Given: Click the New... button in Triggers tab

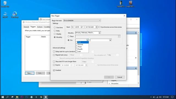Looking at the screenshot, I should [x=30, y=73].
